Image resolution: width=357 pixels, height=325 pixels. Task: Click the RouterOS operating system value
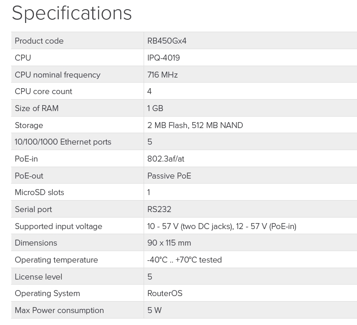[x=165, y=293]
